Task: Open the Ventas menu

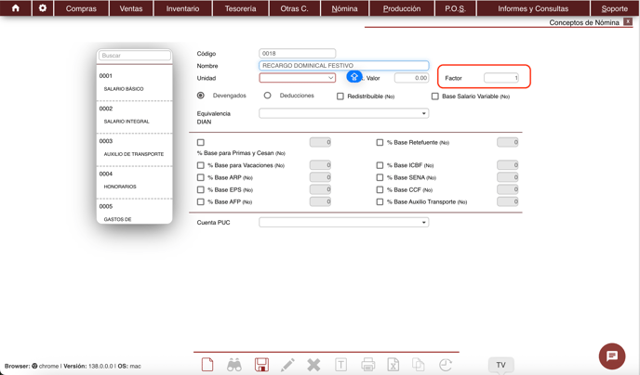Action: (x=131, y=8)
